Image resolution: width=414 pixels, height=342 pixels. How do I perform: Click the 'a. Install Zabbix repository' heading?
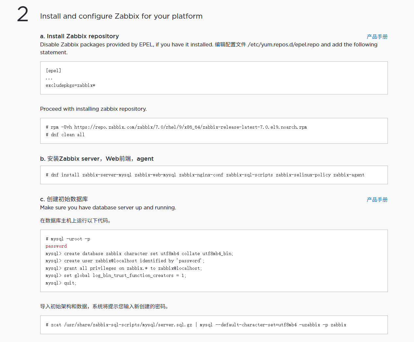point(79,36)
